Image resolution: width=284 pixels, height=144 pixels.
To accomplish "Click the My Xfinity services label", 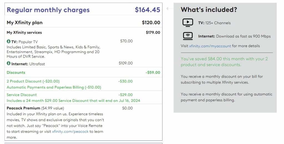I will pos(24,33).
